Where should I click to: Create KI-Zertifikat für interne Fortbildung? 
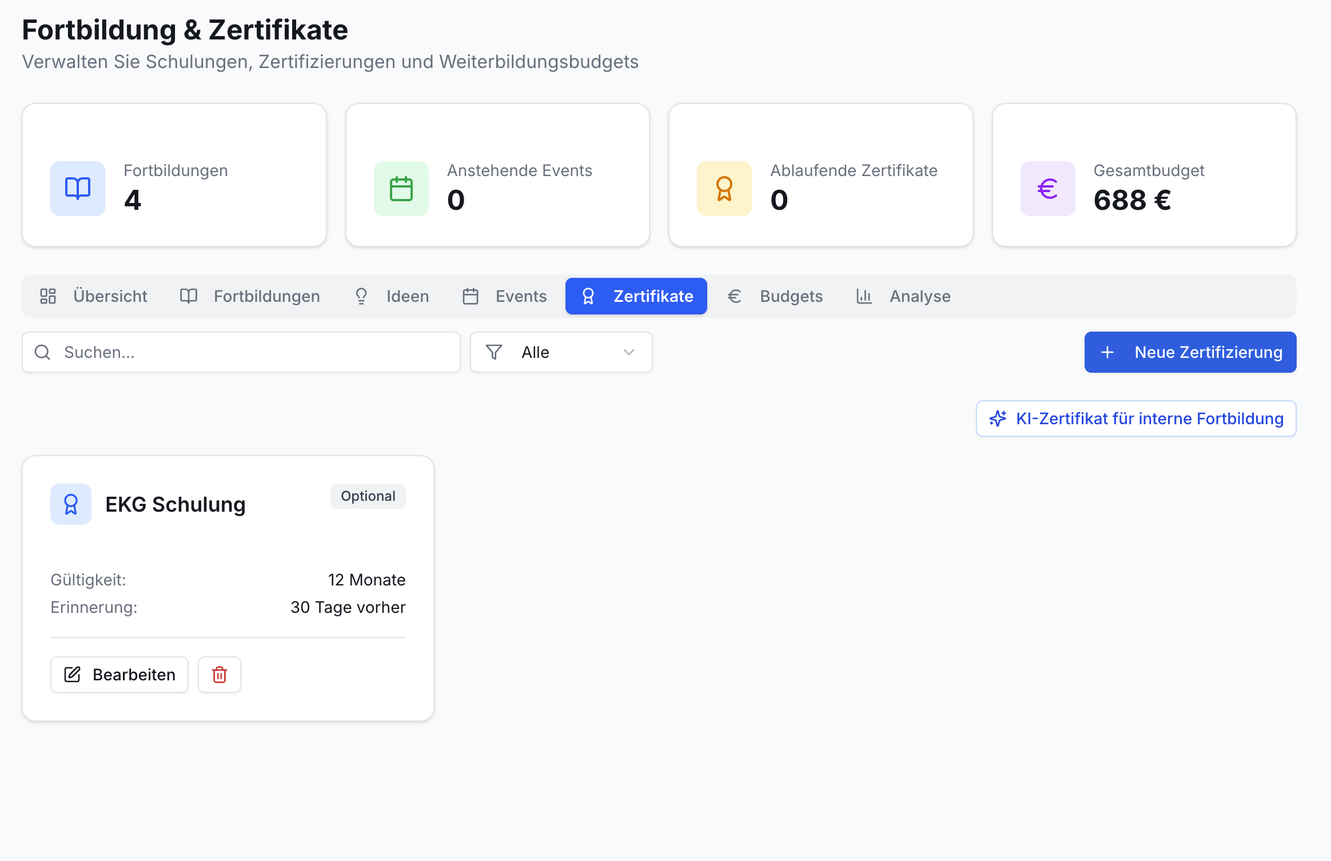(x=1136, y=418)
